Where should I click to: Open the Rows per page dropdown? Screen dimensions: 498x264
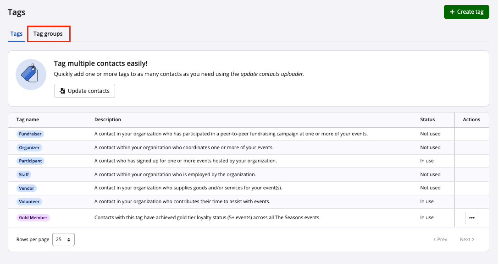point(64,240)
